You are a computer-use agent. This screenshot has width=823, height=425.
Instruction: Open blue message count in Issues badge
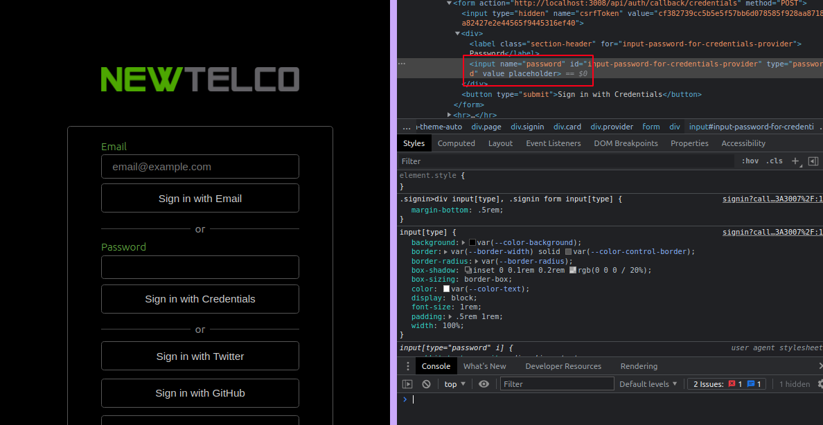[754, 384]
